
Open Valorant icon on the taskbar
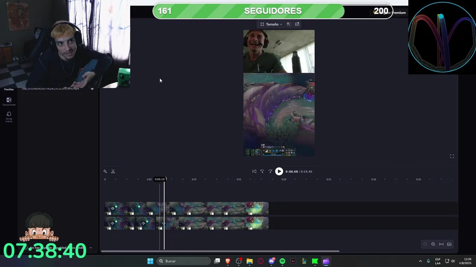click(293, 261)
